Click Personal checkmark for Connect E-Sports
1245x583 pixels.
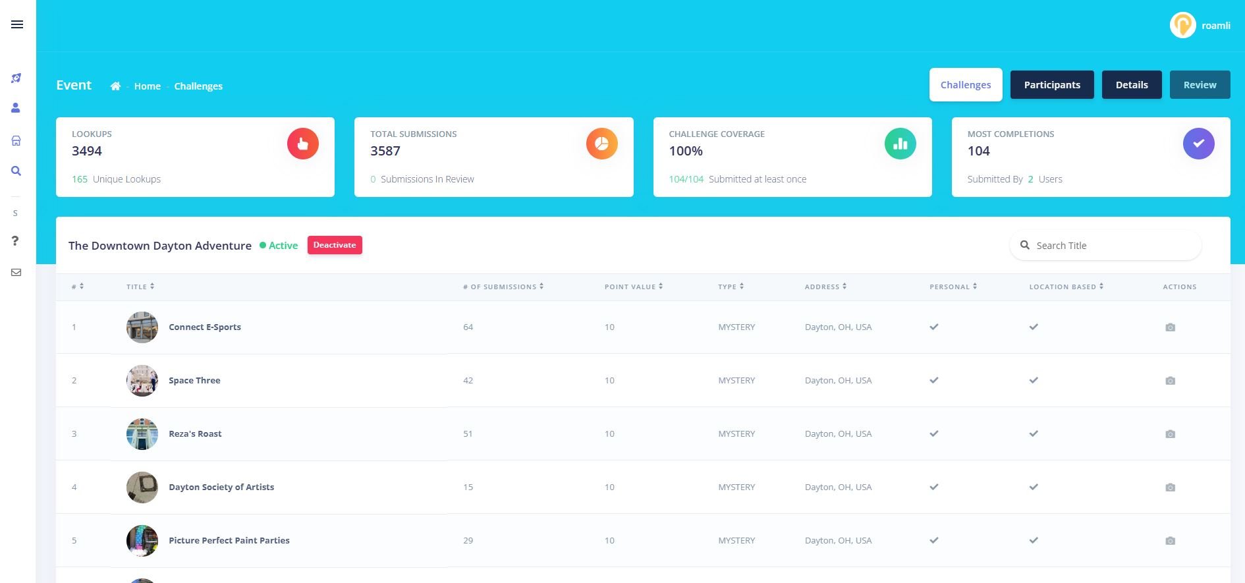[x=934, y=327]
